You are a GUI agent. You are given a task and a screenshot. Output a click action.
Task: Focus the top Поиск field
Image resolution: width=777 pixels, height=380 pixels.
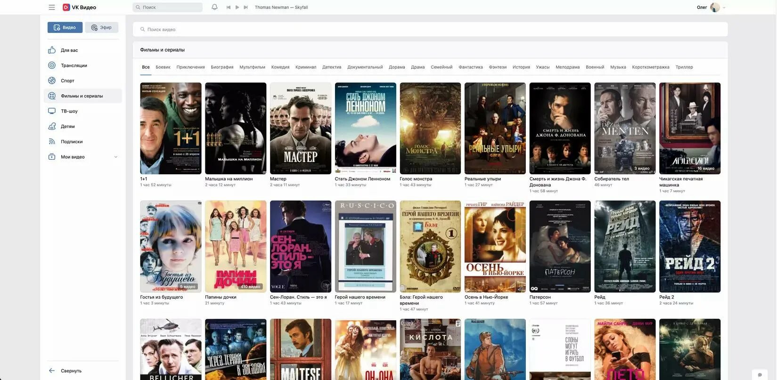tap(168, 7)
